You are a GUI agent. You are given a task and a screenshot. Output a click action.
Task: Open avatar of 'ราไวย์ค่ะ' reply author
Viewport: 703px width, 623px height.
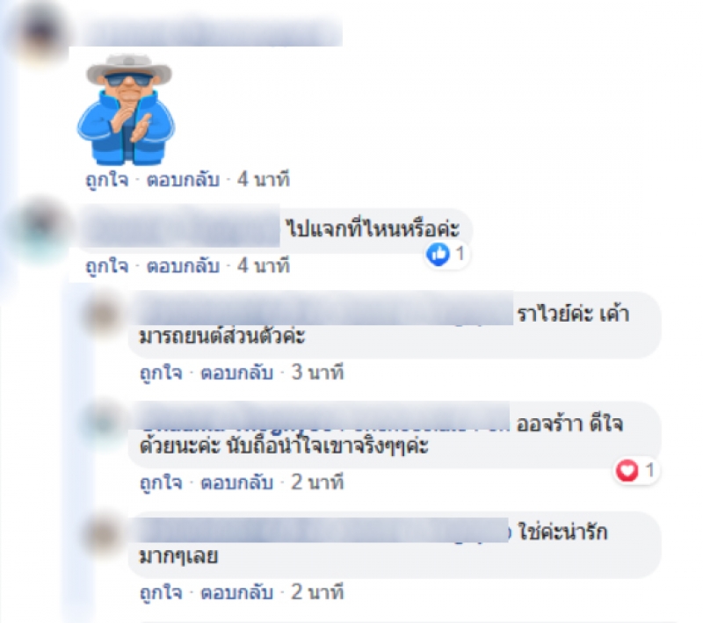103,314
